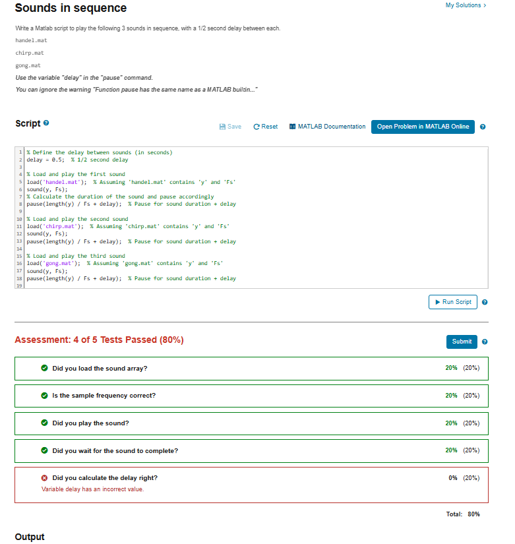Click 'Assessment: 4 of 5 Tests Passed (80%)' heading
Image resolution: width=515 pixels, height=544 pixels.
point(100,340)
